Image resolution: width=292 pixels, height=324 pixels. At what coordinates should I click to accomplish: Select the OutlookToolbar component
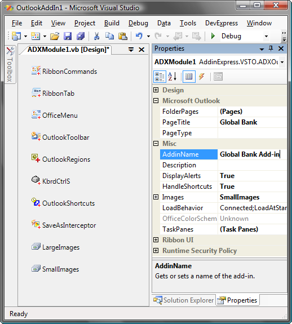[60, 137]
